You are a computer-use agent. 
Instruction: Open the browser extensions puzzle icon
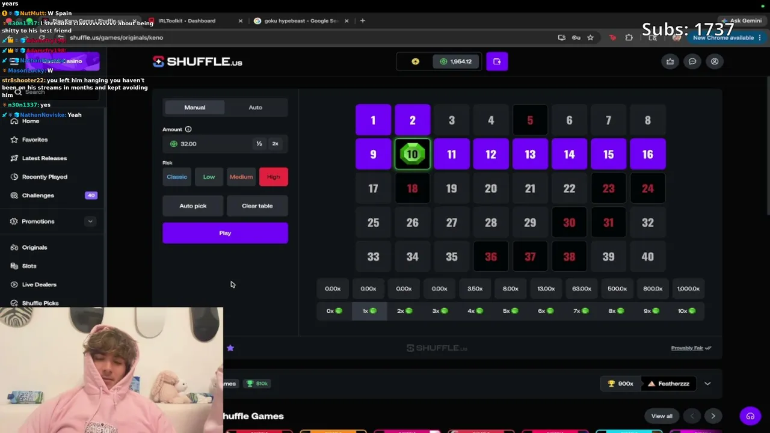tap(629, 37)
